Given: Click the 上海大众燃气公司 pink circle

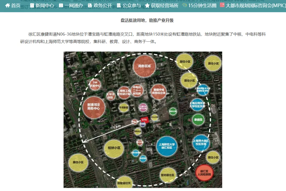Looking at the screenshot, I should (x=143, y=107).
